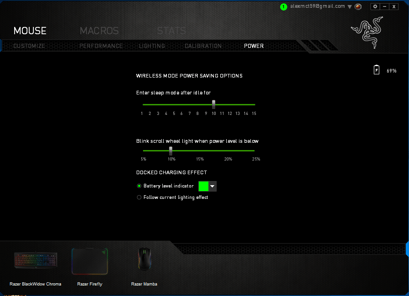Click the Razer Mamba label
Image resolution: width=409 pixels, height=296 pixels.
(144, 284)
